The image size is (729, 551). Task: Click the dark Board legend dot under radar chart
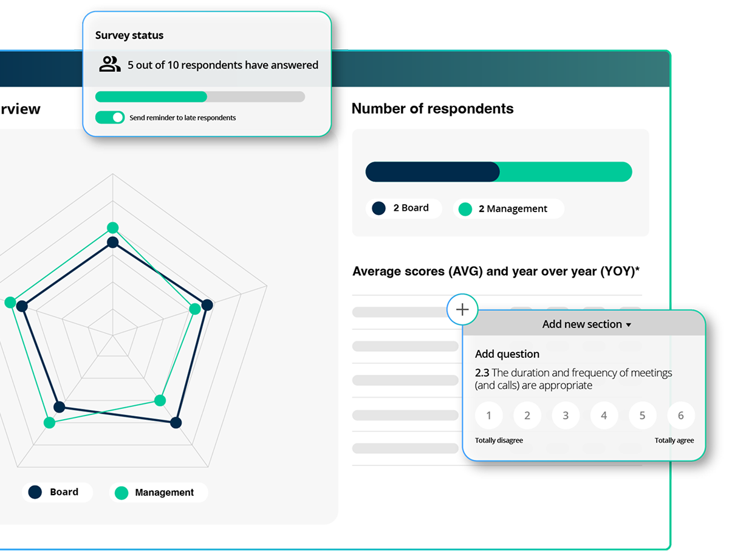pyautogui.click(x=35, y=492)
